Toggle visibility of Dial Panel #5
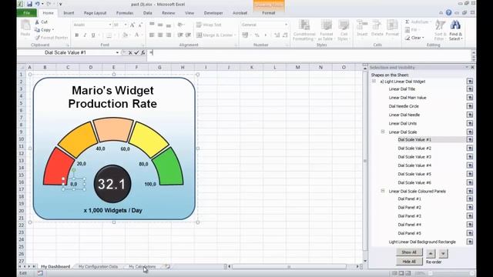 pos(470,233)
